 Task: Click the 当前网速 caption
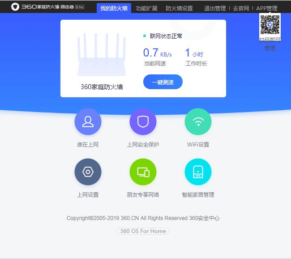pos(155,64)
